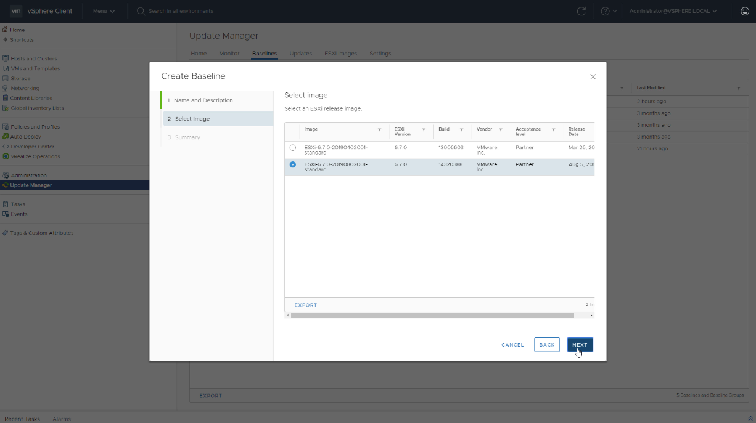Screen dimensions: 756x423
Task: Open Hosts and Clusters icon
Action: click(x=5, y=58)
